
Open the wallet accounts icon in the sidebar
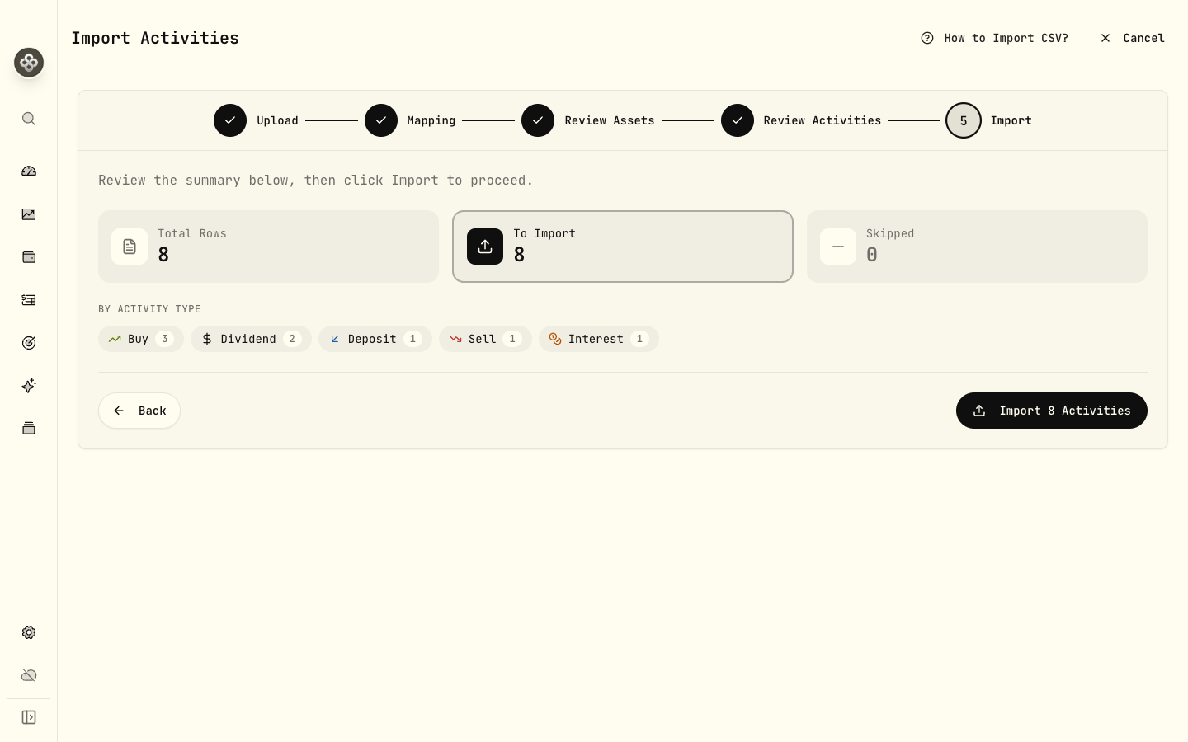pyautogui.click(x=29, y=257)
